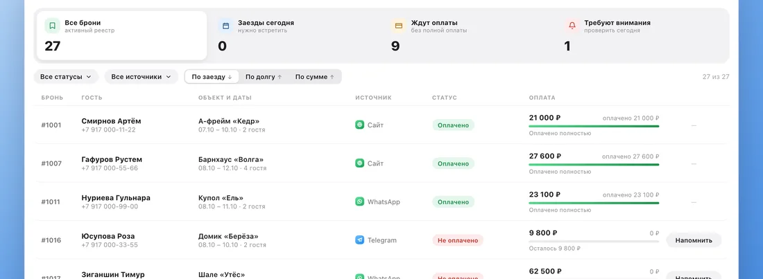Click dates 08.10 – 12.10 · 4 гостя
The height and width of the screenshot is (279, 763).
tap(232, 168)
